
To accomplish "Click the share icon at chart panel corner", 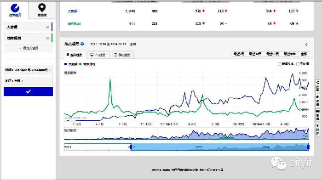I will click(x=306, y=45).
